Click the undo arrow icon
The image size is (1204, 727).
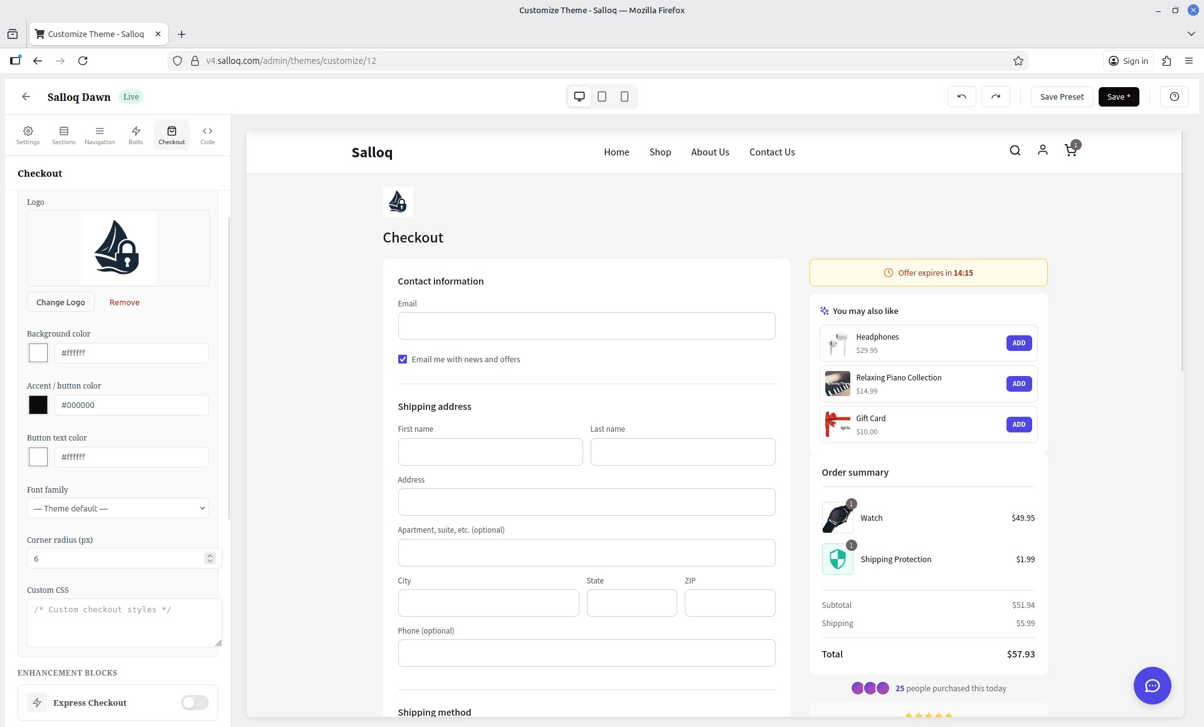pos(961,96)
